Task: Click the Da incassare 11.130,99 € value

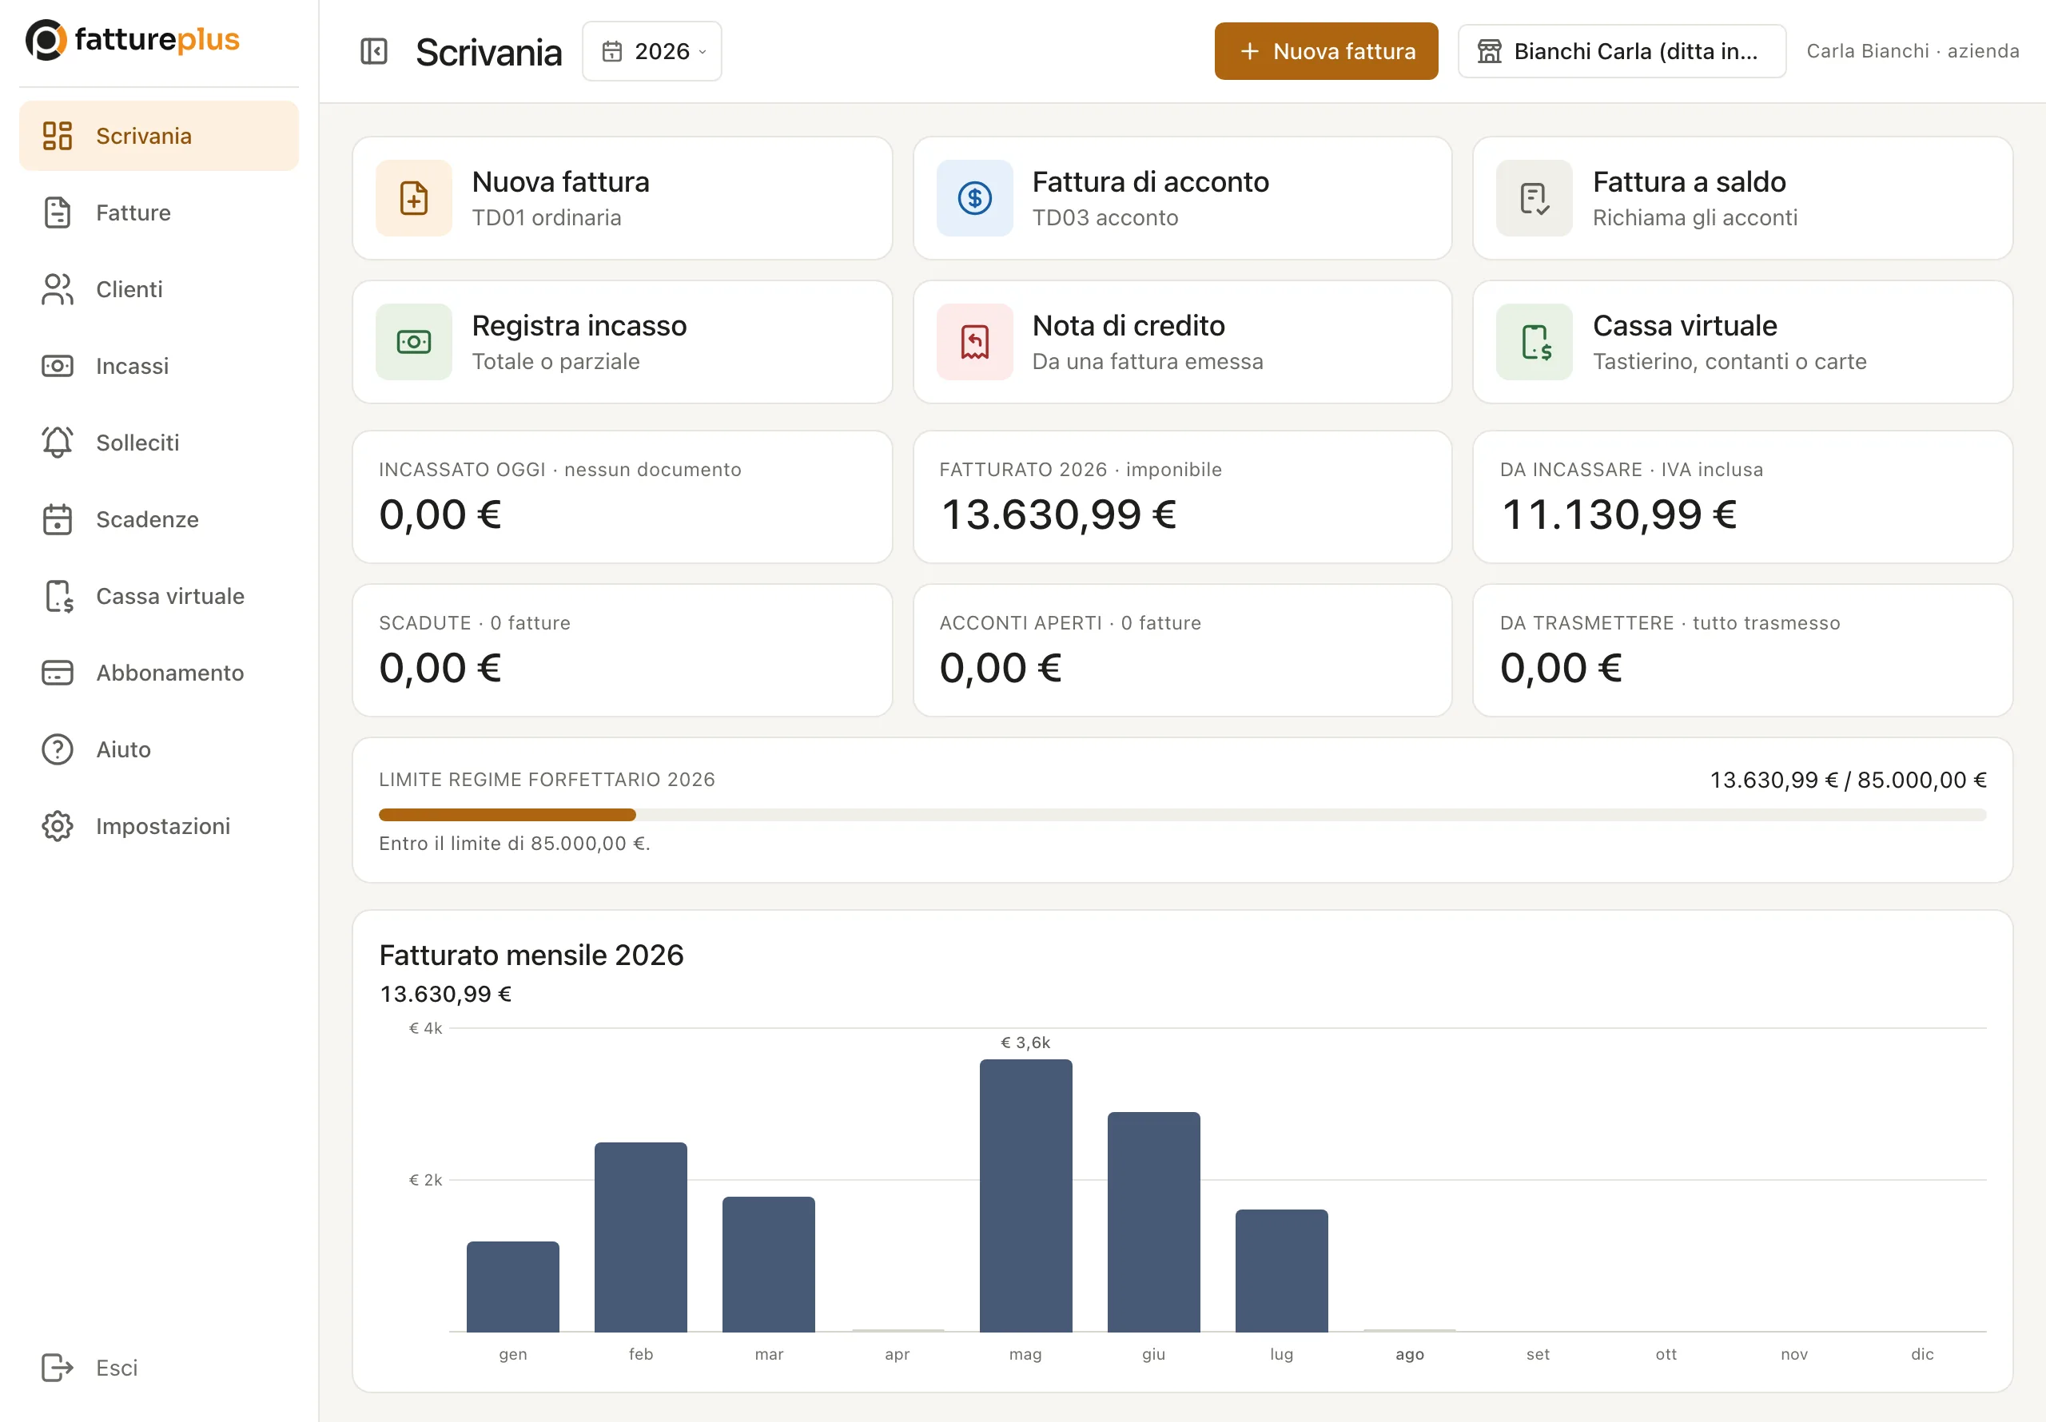Action: (1619, 515)
